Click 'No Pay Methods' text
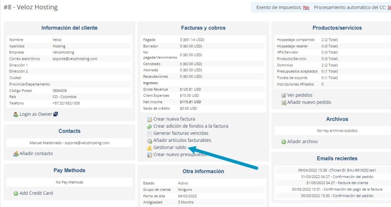391x207 pixels. point(69,182)
